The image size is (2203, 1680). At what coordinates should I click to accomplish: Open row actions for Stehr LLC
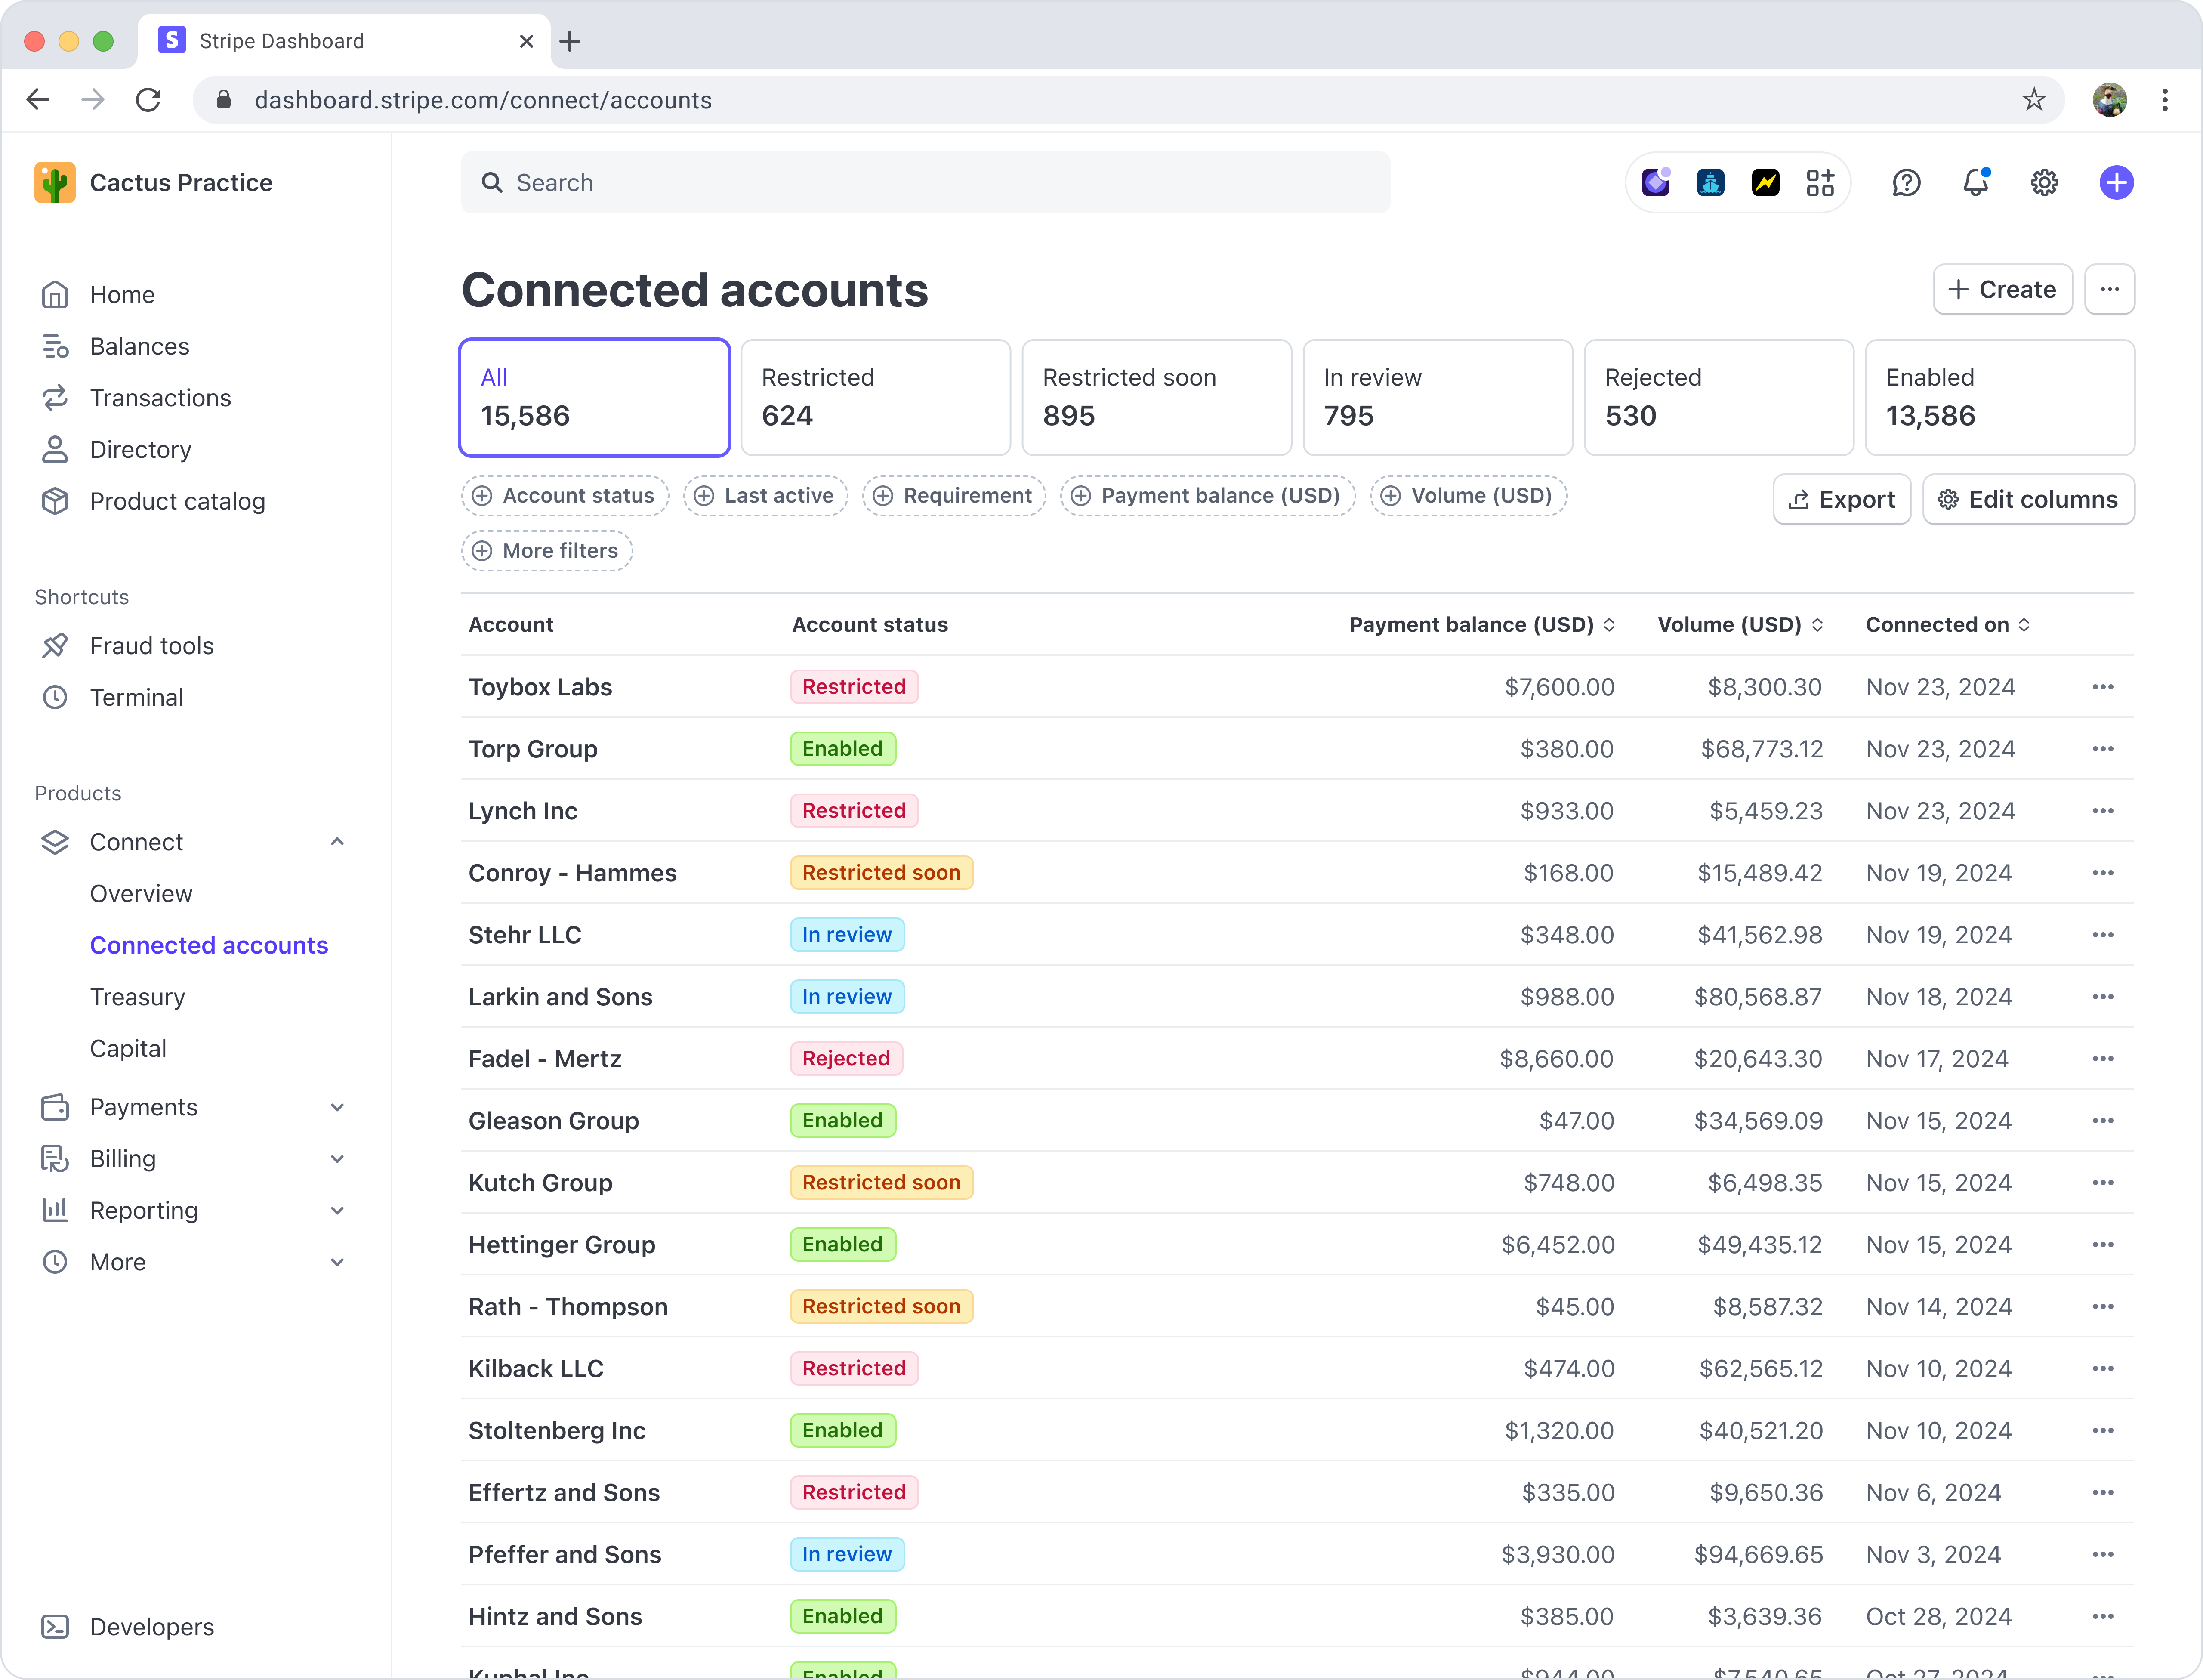(2103, 935)
